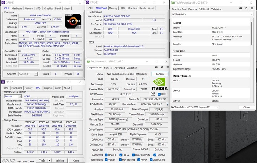This screenshot has width=257, height=163.
Task: Click '340.8 GB/s' bandwidth value
Action: tap(156, 124)
